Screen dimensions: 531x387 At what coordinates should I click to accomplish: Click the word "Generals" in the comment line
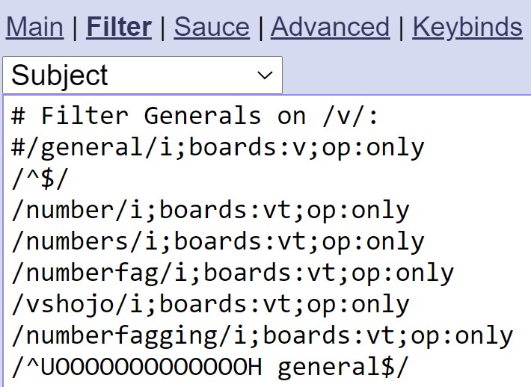tap(203, 116)
